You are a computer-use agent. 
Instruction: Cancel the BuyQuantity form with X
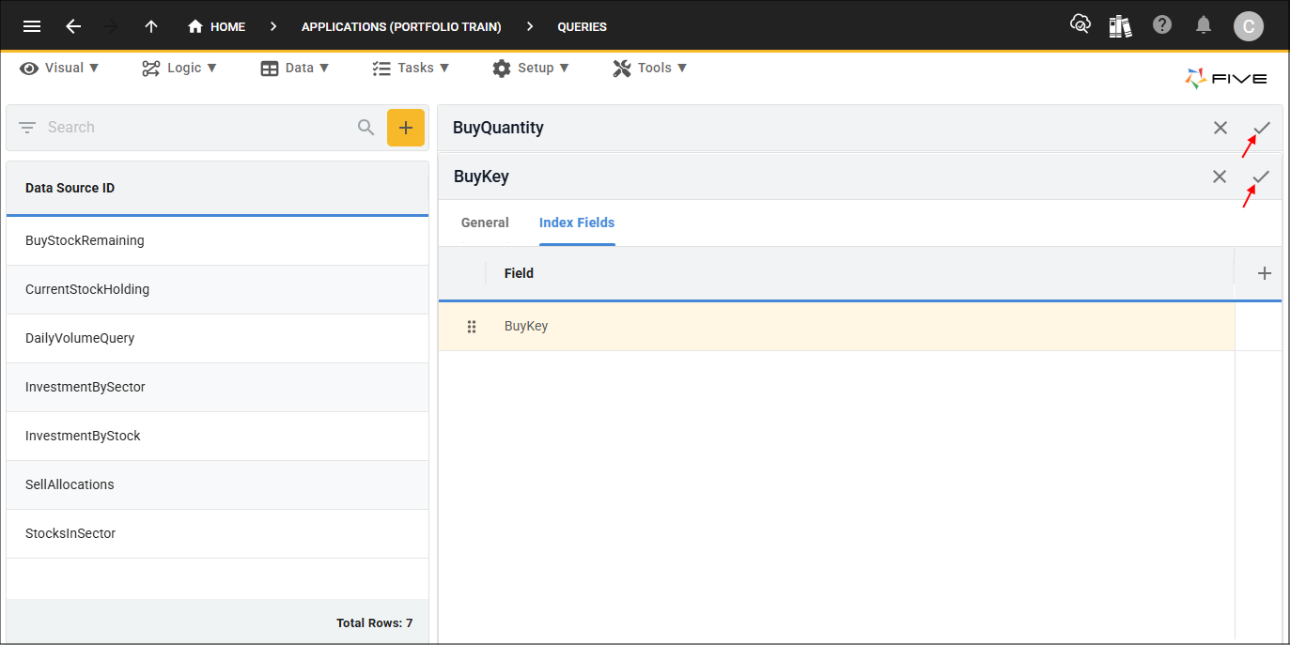point(1220,128)
